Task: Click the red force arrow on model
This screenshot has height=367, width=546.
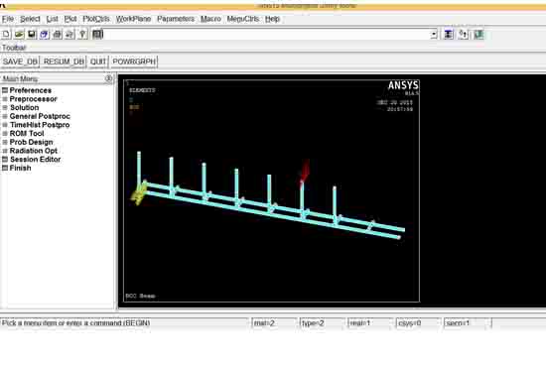Action: tap(305, 172)
